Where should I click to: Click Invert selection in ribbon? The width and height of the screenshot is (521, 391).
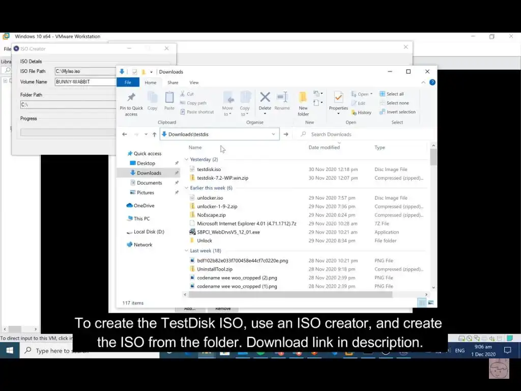(x=398, y=112)
